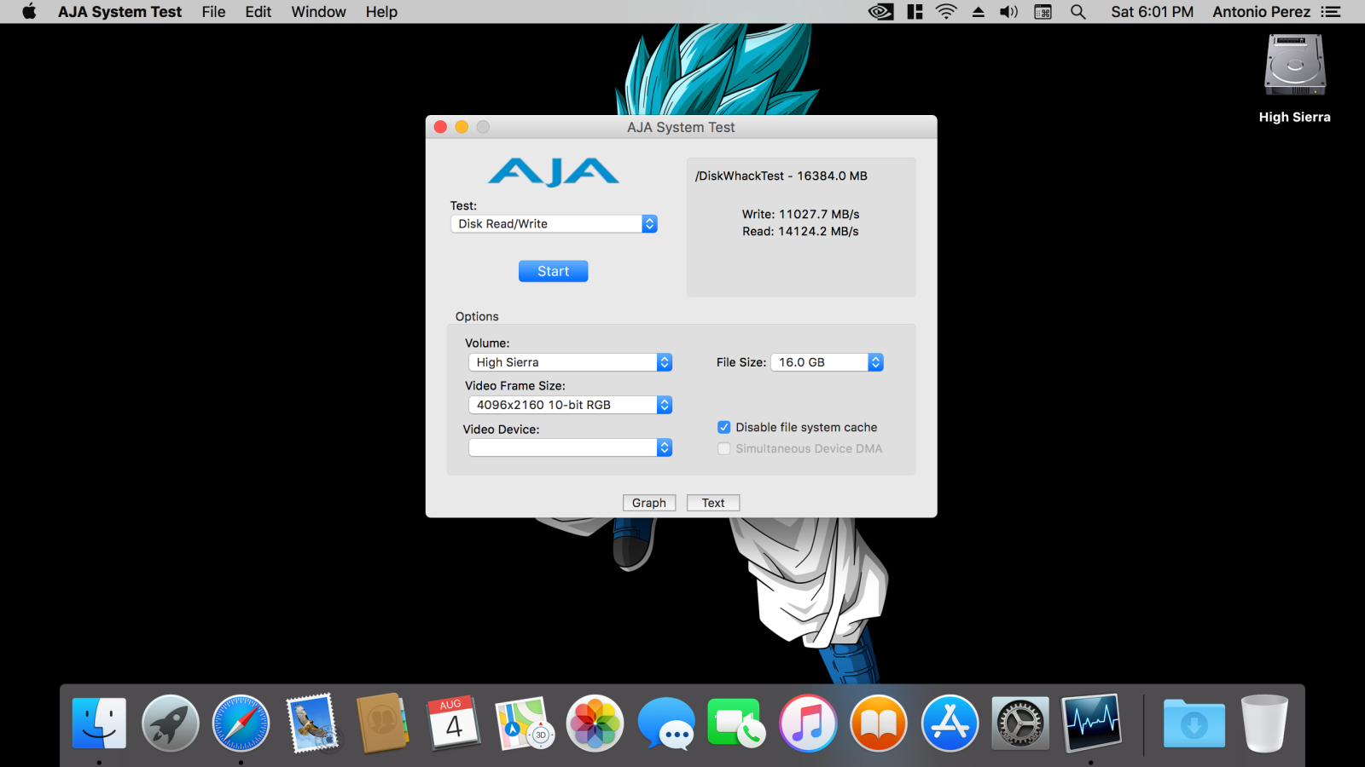The image size is (1365, 767).
Task: Start the disk test
Action: point(553,271)
